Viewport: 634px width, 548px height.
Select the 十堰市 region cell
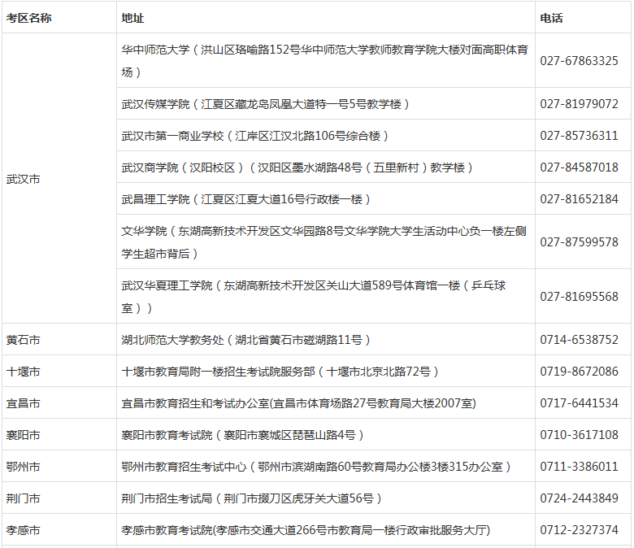tap(59, 371)
